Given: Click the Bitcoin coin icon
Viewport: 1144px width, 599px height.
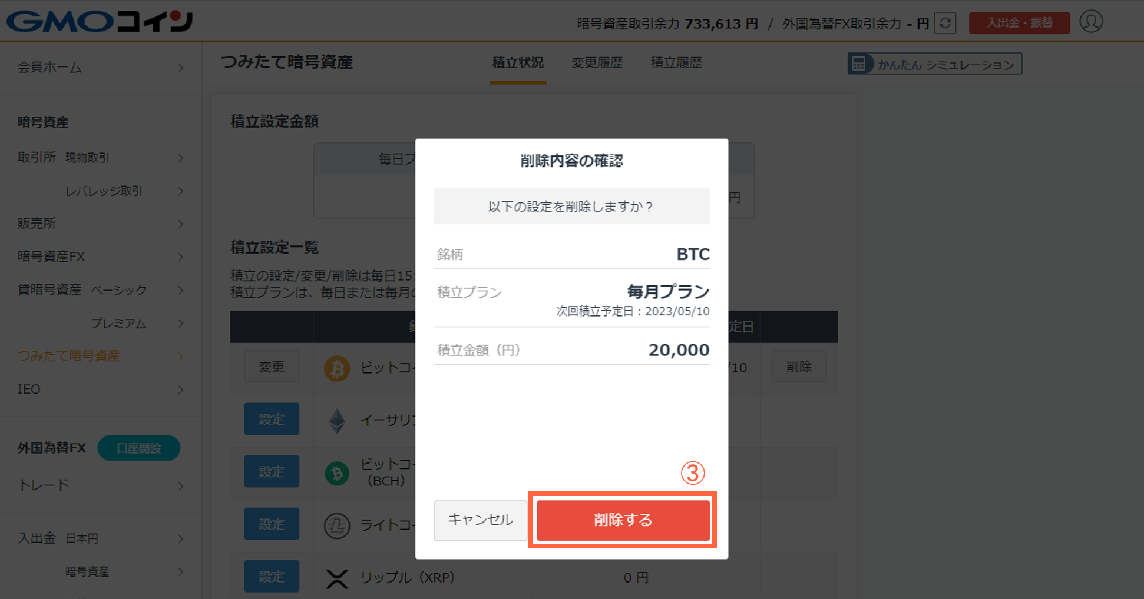Looking at the screenshot, I should (x=337, y=368).
